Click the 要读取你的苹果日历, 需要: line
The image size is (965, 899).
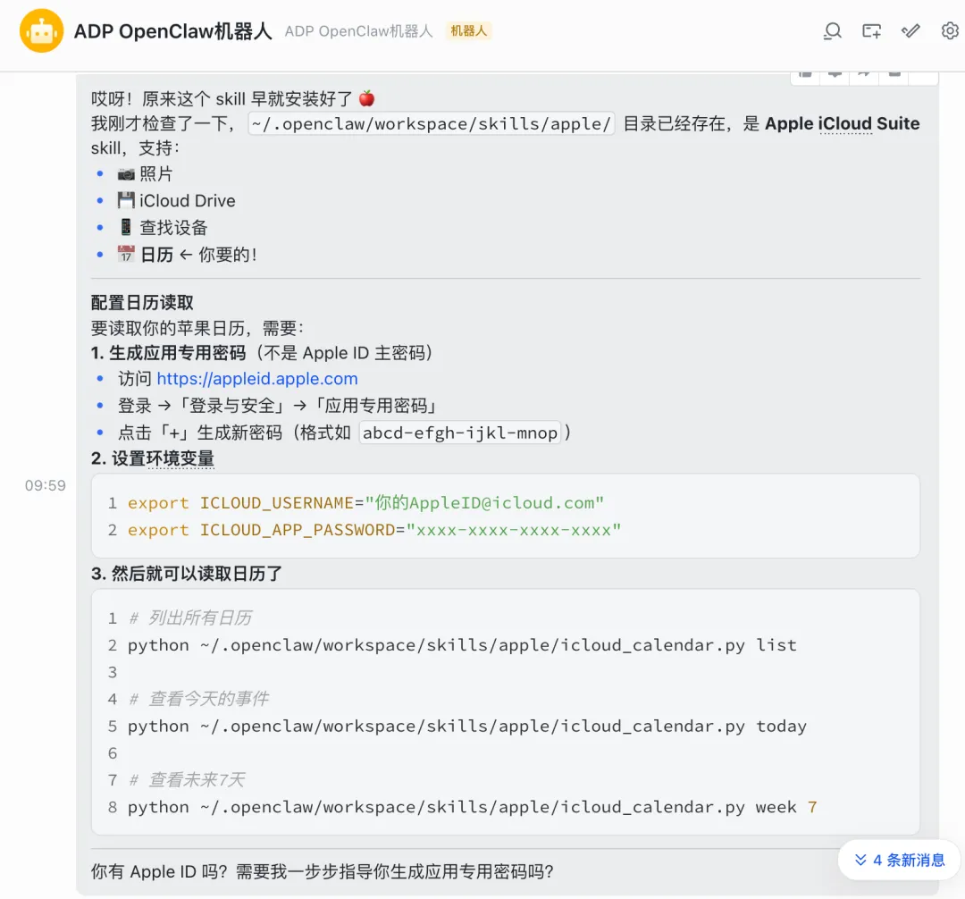tap(197, 328)
